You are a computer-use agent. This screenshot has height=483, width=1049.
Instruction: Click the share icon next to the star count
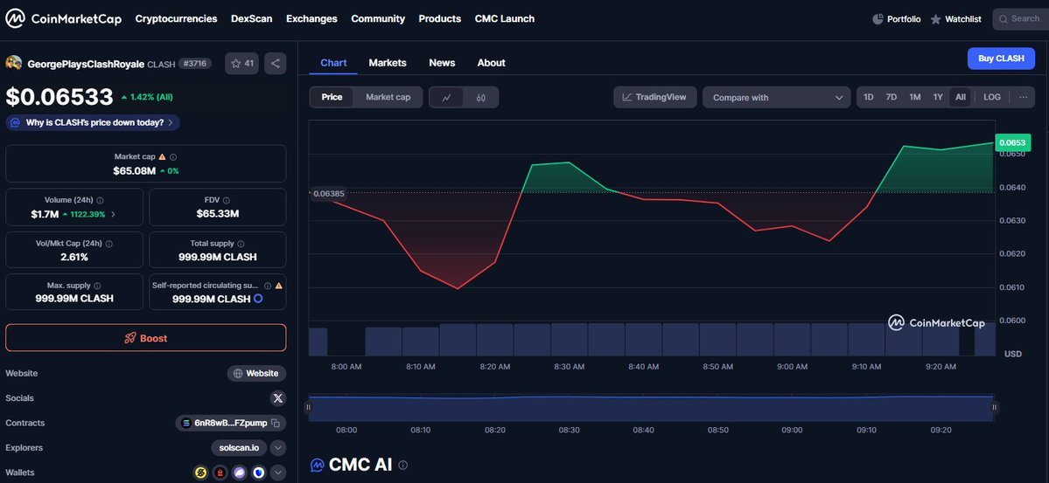coord(275,63)
